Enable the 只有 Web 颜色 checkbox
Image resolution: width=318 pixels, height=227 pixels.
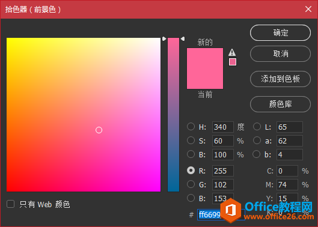(x=10, y=204)
